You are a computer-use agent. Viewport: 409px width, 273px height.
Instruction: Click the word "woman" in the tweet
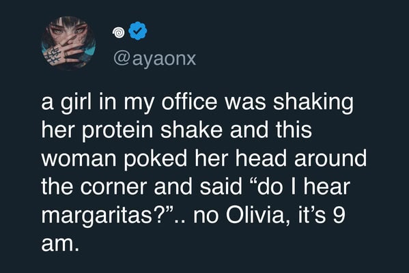[x=79, y=159]
